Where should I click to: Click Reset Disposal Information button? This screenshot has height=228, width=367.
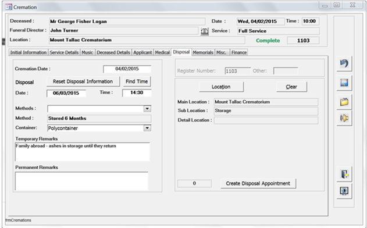click(x=83, y=81)
